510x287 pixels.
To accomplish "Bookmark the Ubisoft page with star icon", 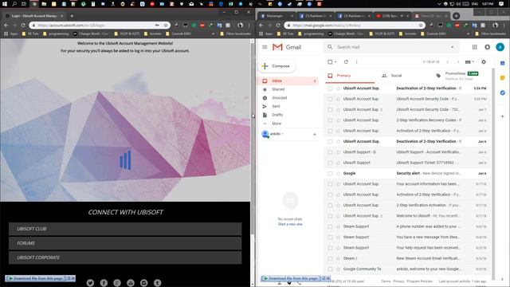I will pos(166,25).
